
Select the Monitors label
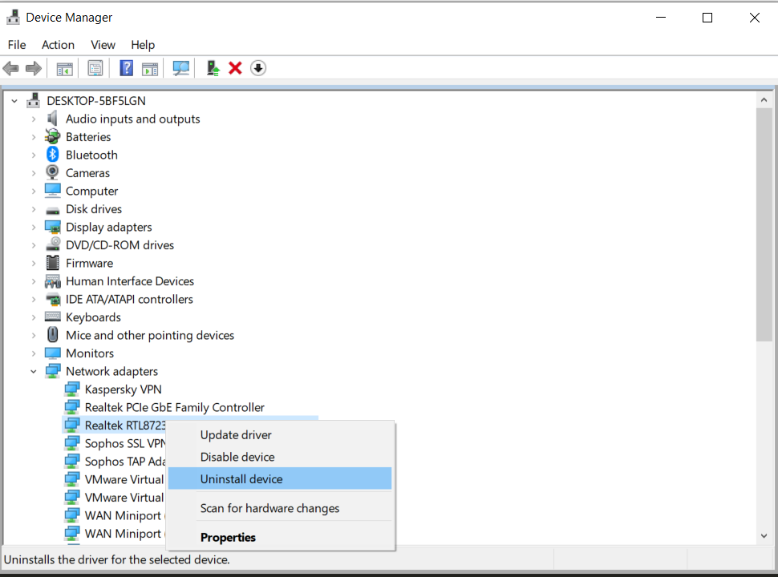(x=90, y=353)
